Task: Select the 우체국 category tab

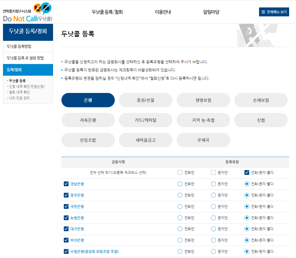Action: coord(203,140)
